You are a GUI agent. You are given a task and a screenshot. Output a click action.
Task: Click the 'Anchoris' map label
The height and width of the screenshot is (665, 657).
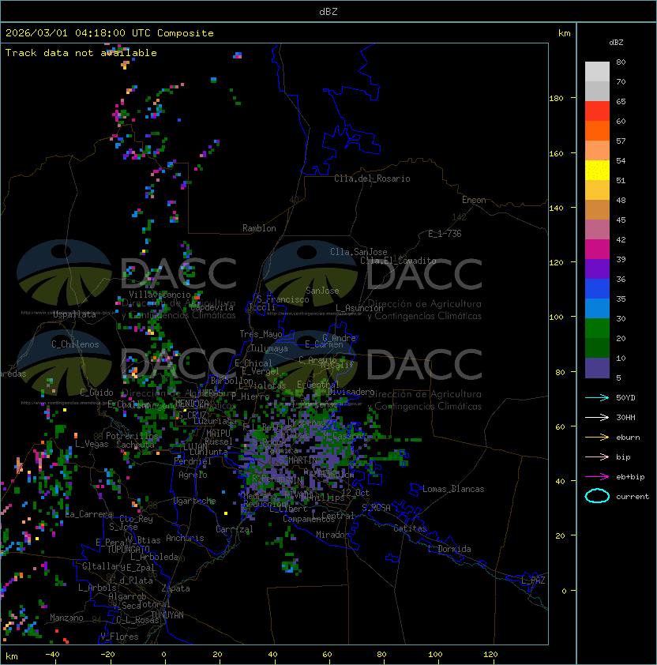click(185, 538)
